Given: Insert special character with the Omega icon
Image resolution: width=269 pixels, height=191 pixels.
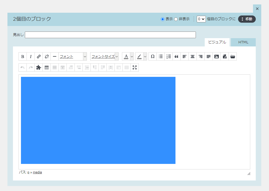Looking at the screenshot, I should coord(153,56).
